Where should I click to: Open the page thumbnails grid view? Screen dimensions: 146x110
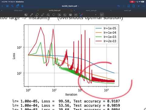point(7,6)
